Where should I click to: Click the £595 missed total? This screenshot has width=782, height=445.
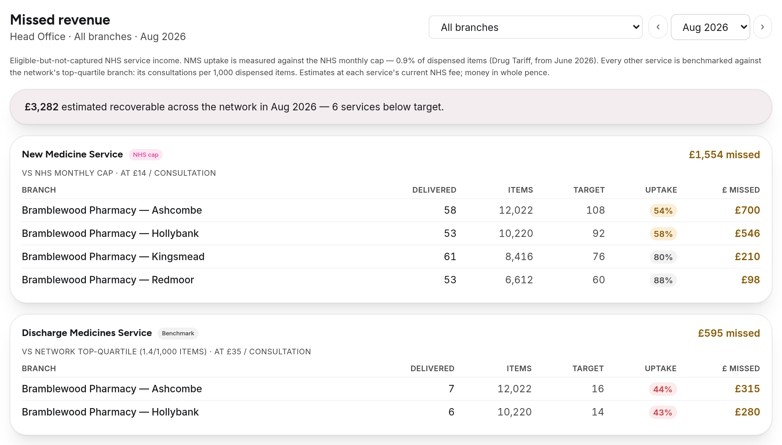coord(729,333)
